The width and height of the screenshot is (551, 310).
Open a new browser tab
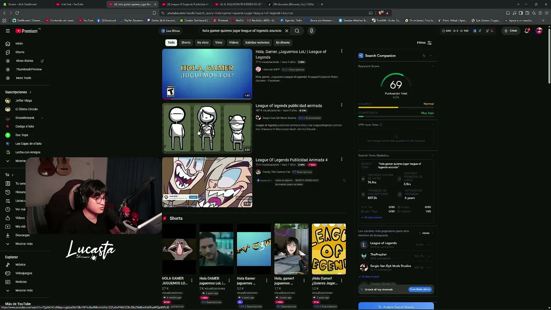pyautogui.click(x=322, y=4)
